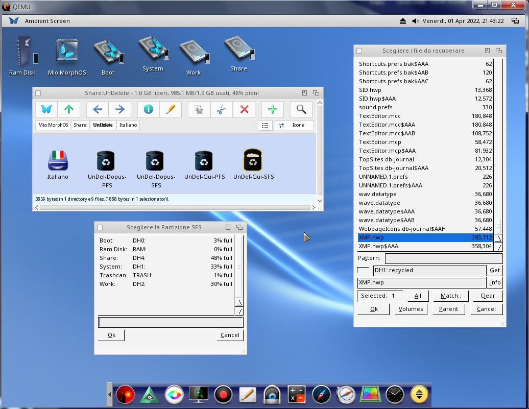This screenshot has width=529, height=409.
Task: Click the green plus new item icon
Action: point(273,109)
